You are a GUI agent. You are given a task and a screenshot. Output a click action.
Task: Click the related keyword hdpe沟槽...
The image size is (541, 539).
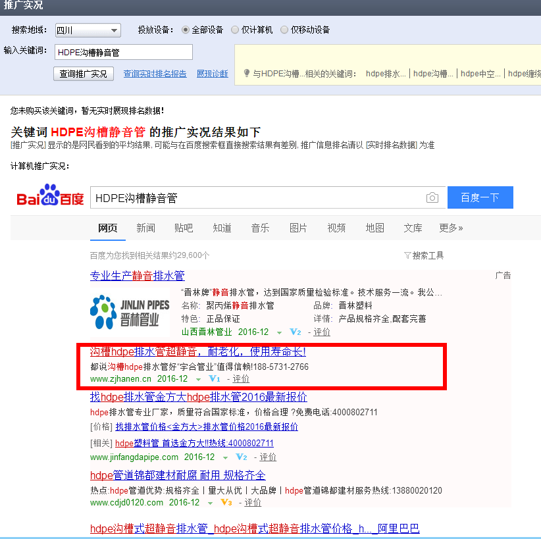tap(433, 74)
